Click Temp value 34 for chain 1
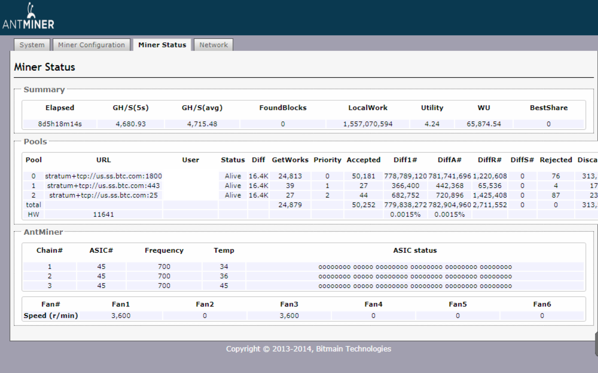598x373 pixels. pos(224,267)
